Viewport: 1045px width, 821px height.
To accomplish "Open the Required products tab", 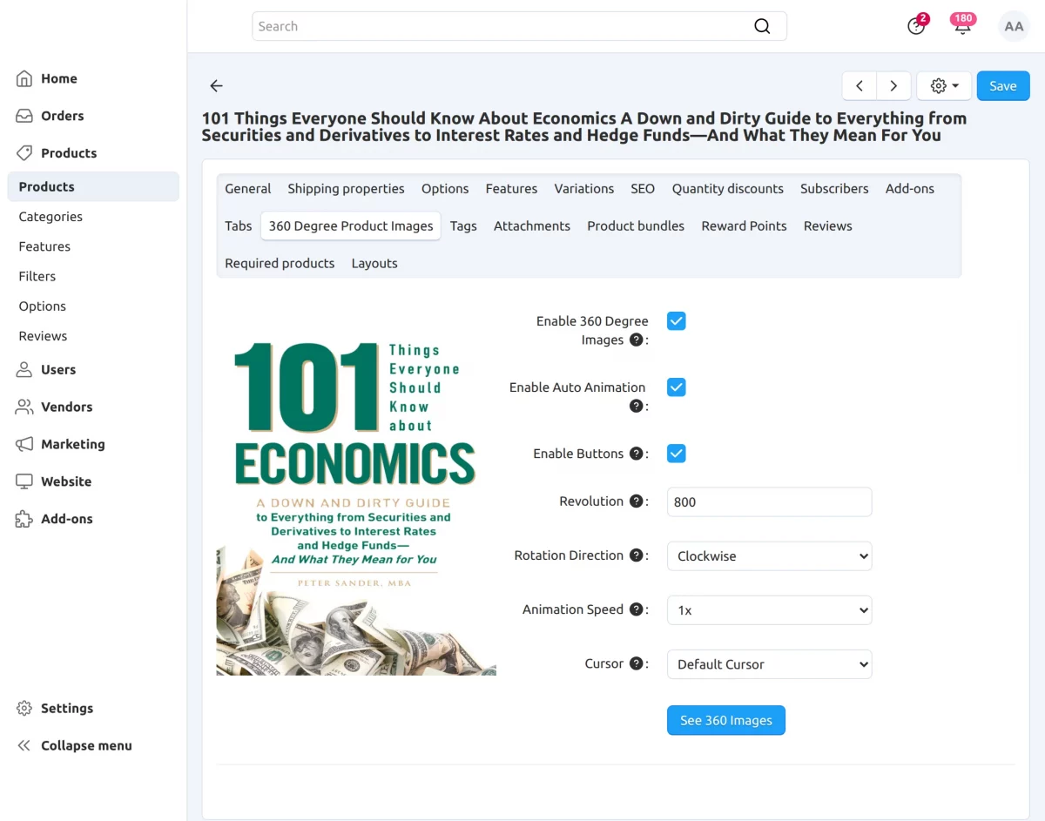I will click(280, 264).
